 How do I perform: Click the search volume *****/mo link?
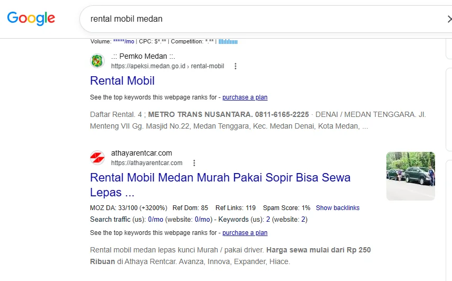coord(124,41)
